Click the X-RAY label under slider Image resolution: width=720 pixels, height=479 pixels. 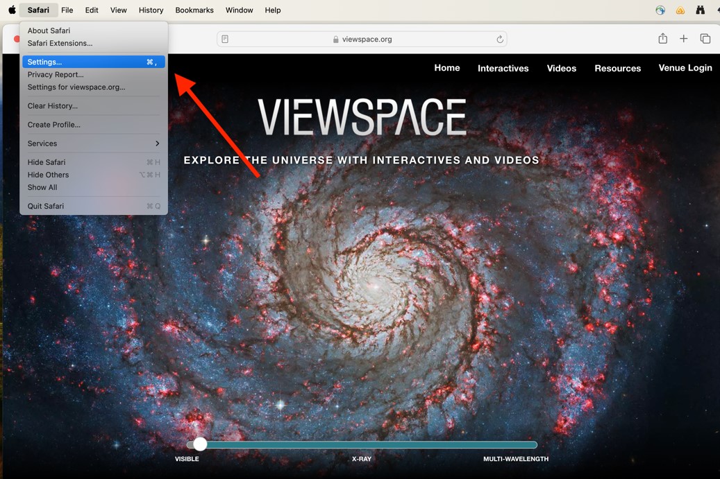(362, 459)
